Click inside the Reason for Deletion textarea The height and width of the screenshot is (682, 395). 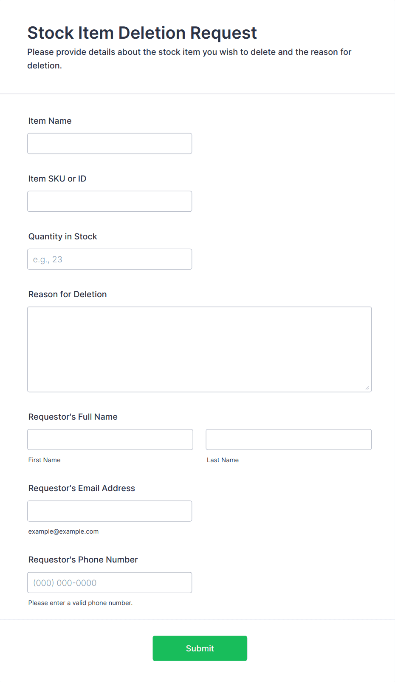click(x=199, y=349)
